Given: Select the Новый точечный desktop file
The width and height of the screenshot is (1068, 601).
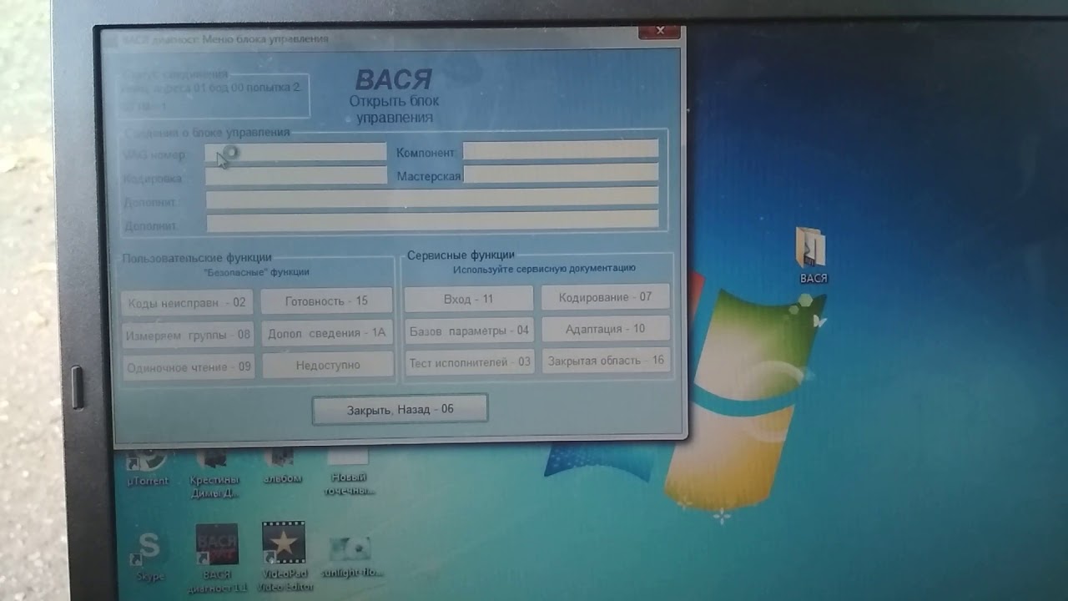Looking at the screenshot, I should [x=349, y=472].
